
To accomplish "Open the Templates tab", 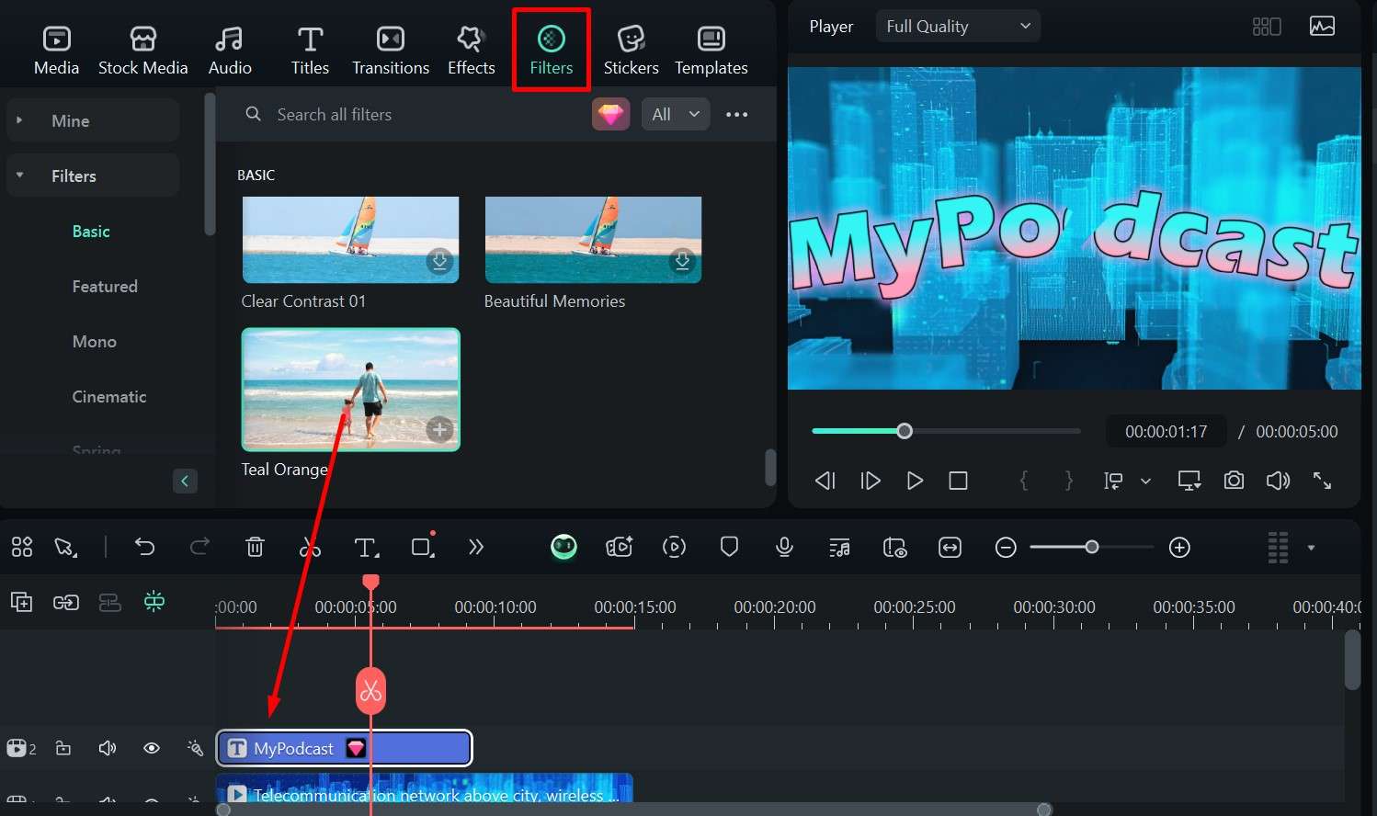I will (711, 51).
